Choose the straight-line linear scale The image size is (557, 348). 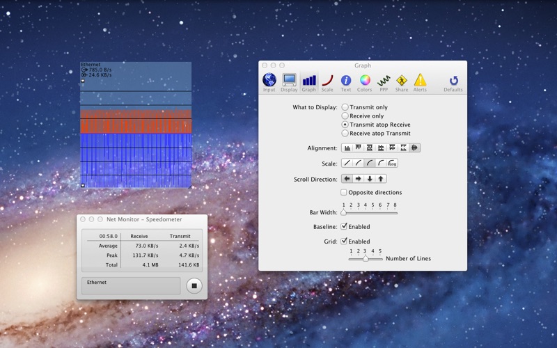[x=347, y=163]
